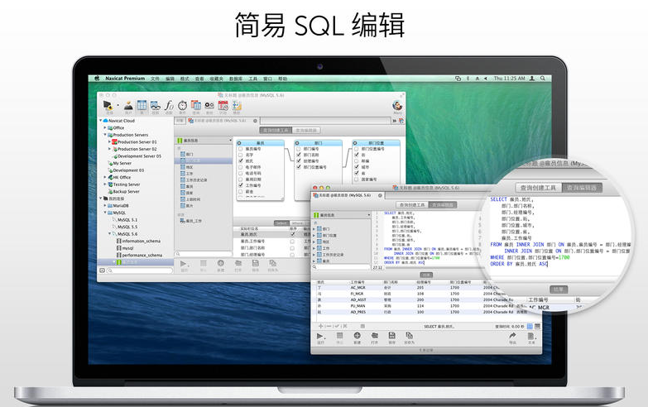This screenshot has width=648, height=407.
Task: Open the 收藏夹 menu in menu bar
Action: pos(216,78)
